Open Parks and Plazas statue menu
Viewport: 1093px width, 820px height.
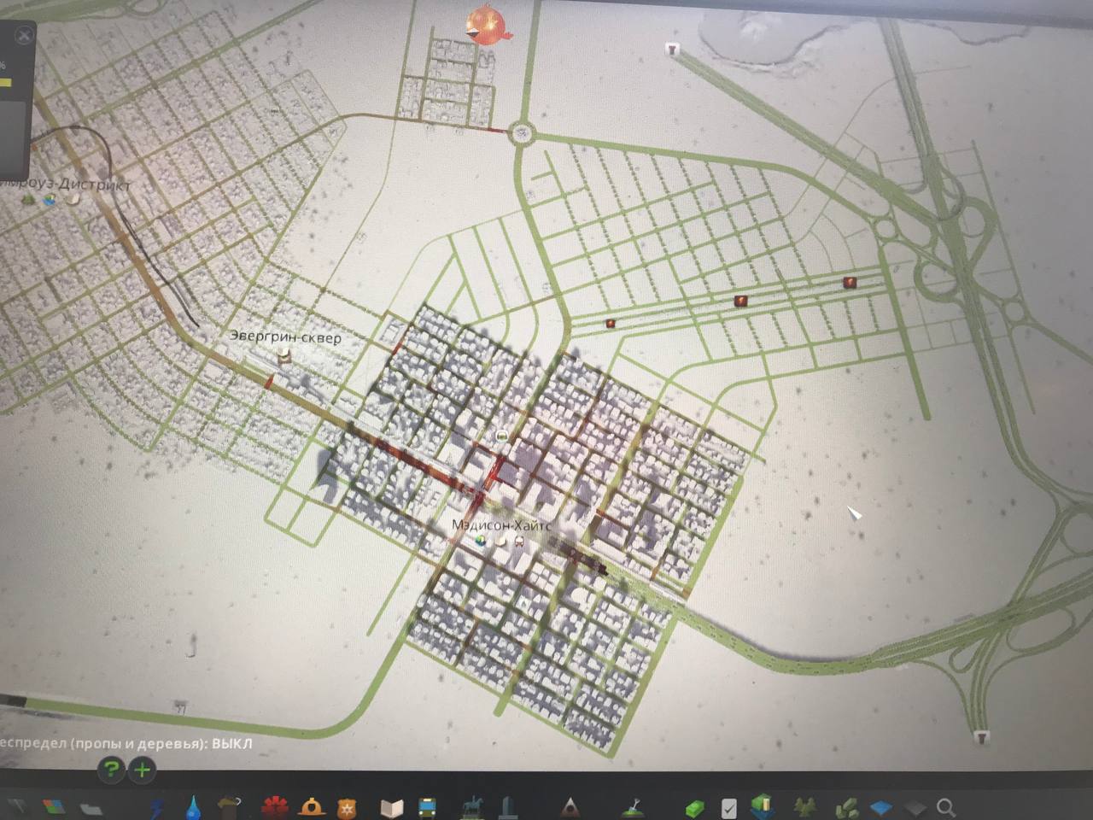472,807
